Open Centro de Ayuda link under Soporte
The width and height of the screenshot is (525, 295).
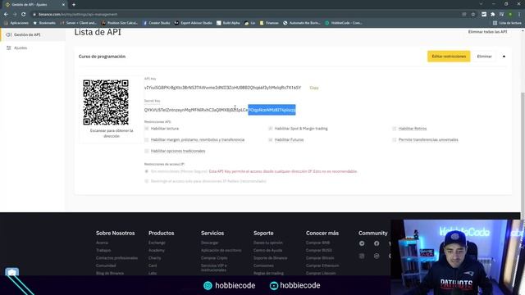tap(268, 251)
